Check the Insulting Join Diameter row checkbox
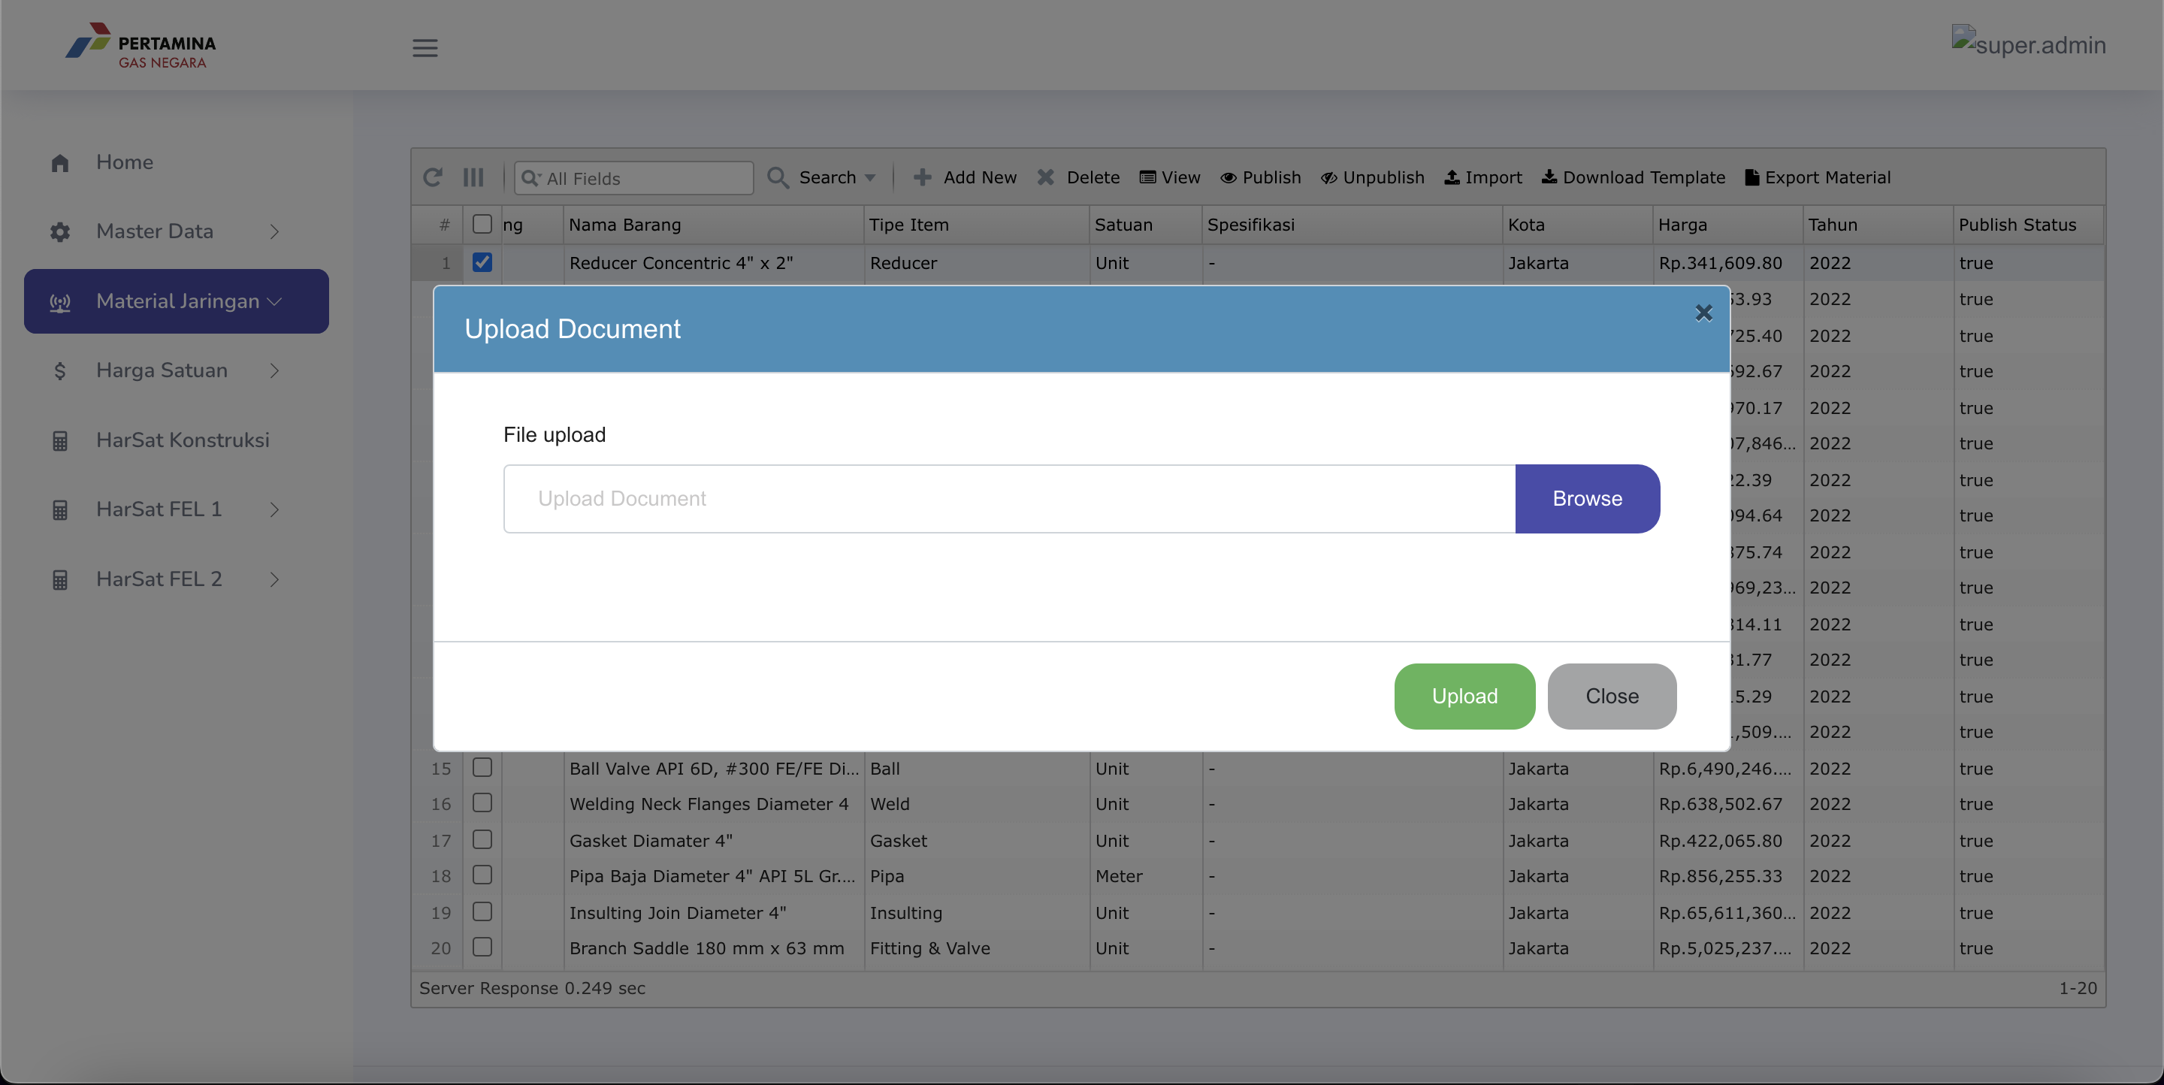The height and width of the screenshot is (1085, 2164). point(482,911)
